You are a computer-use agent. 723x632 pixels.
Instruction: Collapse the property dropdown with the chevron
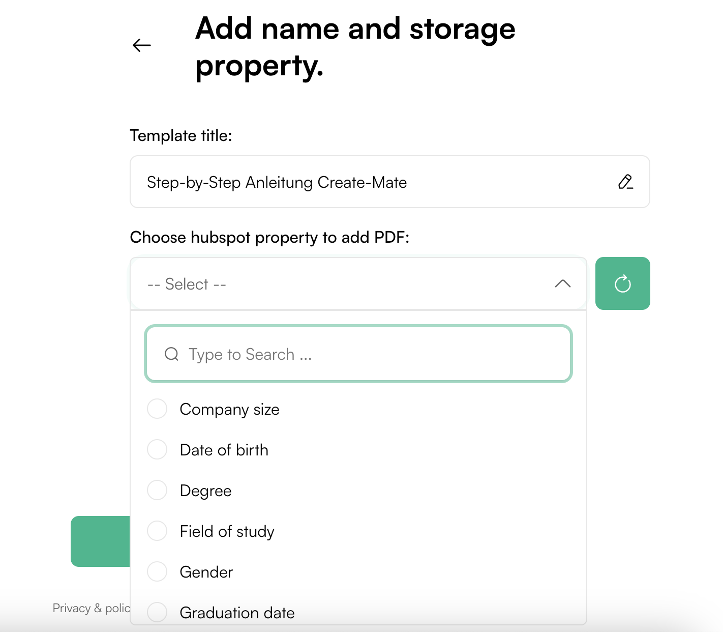coord(562,283)
